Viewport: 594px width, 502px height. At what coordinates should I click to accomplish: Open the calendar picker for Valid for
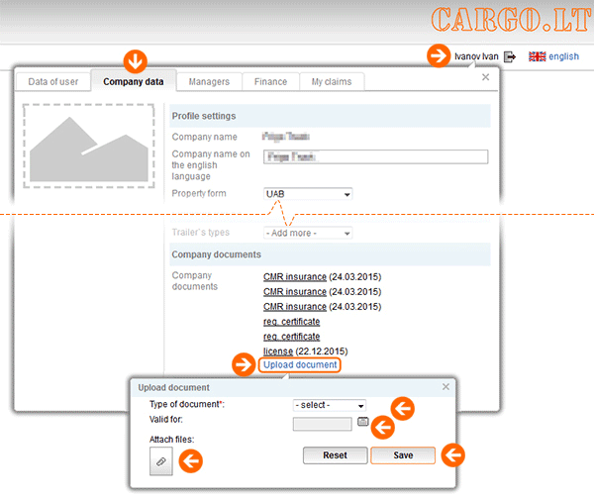tap(363, 422)
